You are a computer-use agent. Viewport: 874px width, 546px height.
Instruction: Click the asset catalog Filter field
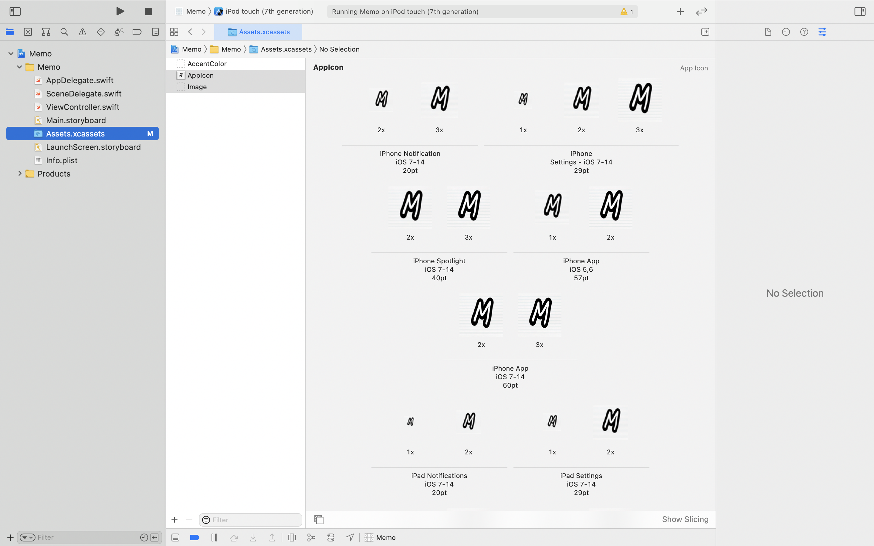point(255,520)
